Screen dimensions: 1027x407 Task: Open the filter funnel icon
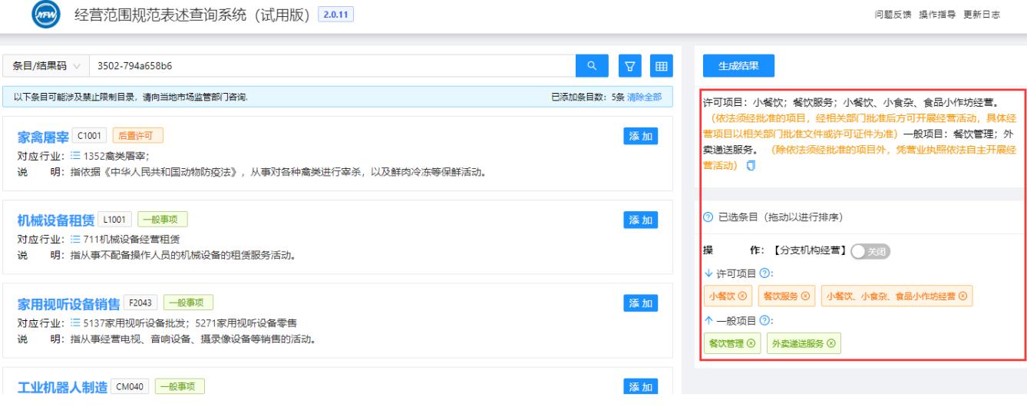[630, 66]
